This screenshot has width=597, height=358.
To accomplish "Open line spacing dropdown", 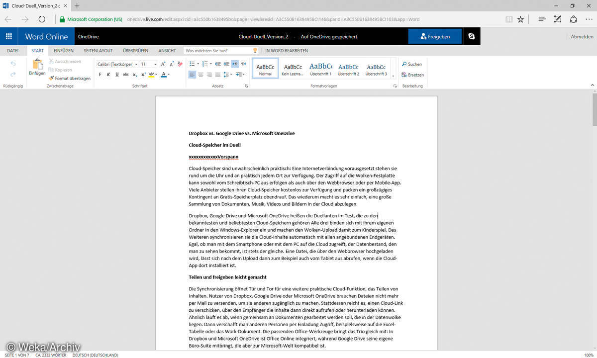I will (x=228, y=75).
